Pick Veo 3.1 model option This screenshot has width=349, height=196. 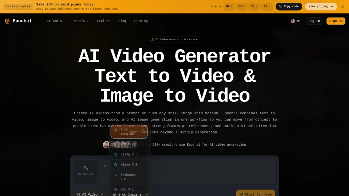coord(129,189)
